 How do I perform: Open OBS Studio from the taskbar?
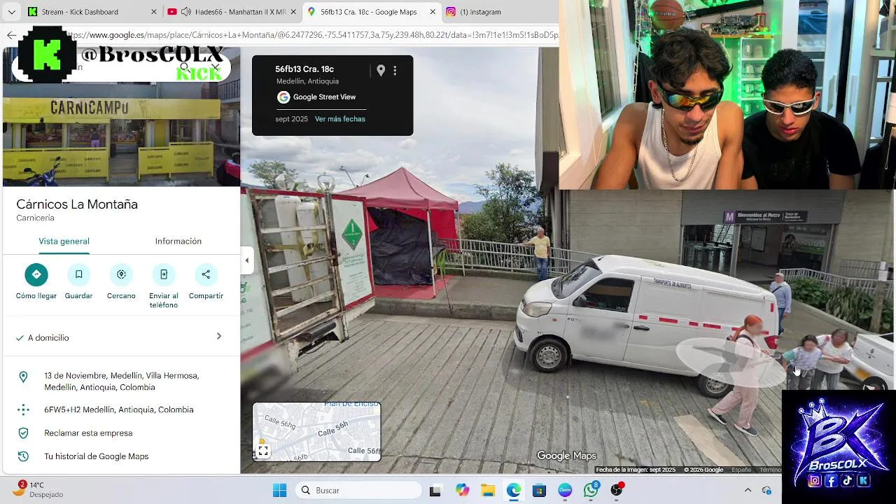[617, 490]
